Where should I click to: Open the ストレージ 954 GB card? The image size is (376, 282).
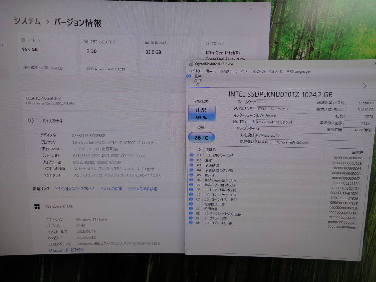[x=46, y=54]
